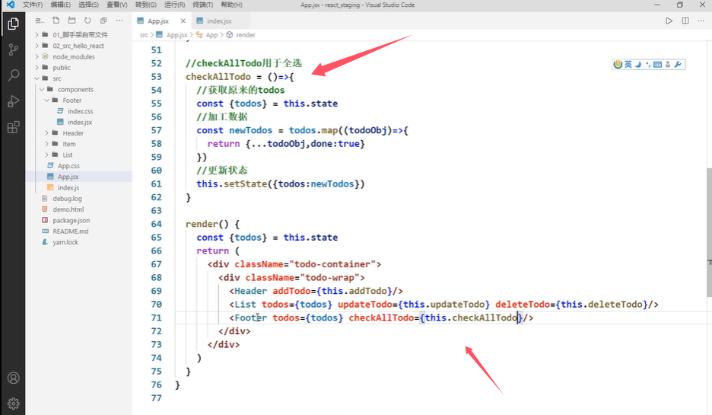Open the 编辑(E) menu
Screen dimensions: 712x415
point(60,5)
